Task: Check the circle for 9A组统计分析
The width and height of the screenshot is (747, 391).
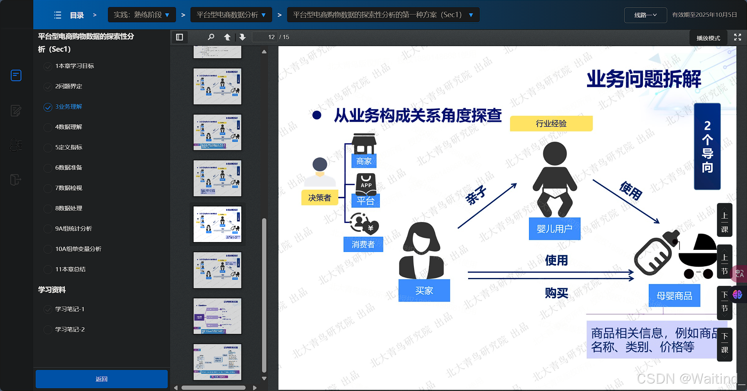Action: [x=48, y=229]
